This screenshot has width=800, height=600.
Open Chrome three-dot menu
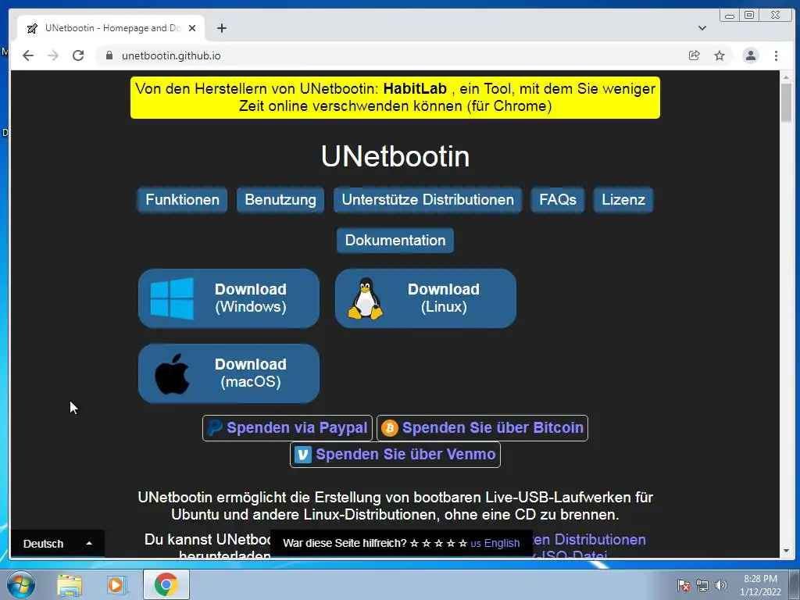point(776,55)
